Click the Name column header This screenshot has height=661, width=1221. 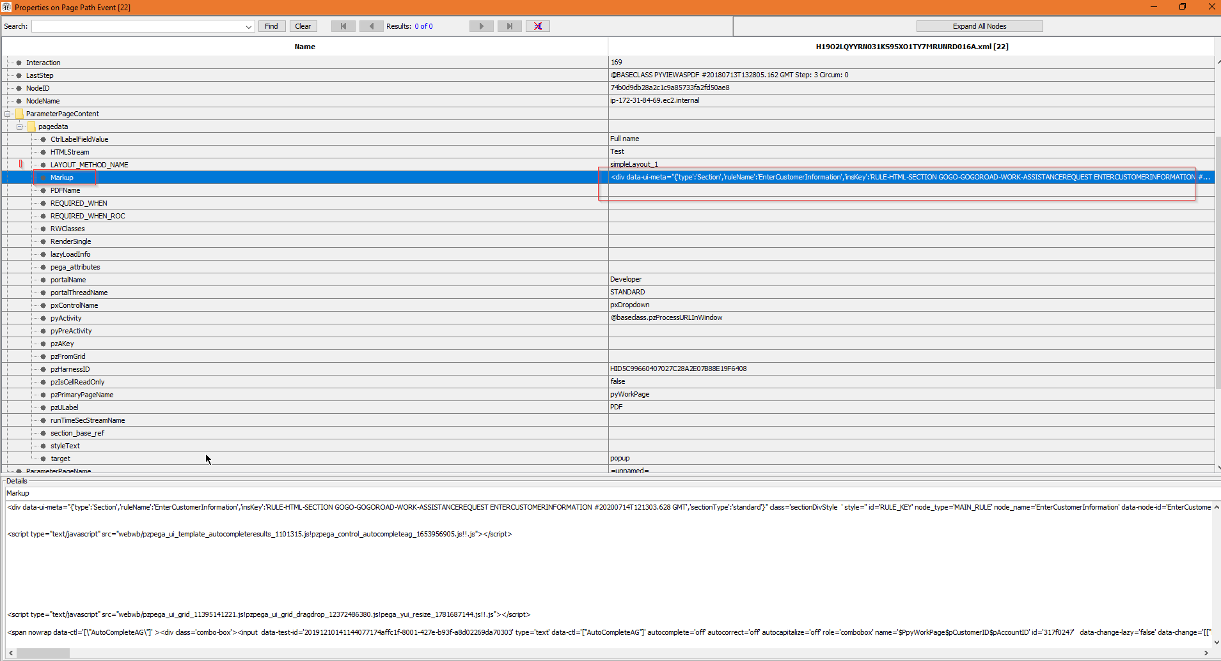(x=304, y=47)
